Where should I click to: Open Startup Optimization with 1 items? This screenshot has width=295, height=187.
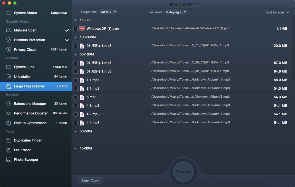tap(36, 123)
